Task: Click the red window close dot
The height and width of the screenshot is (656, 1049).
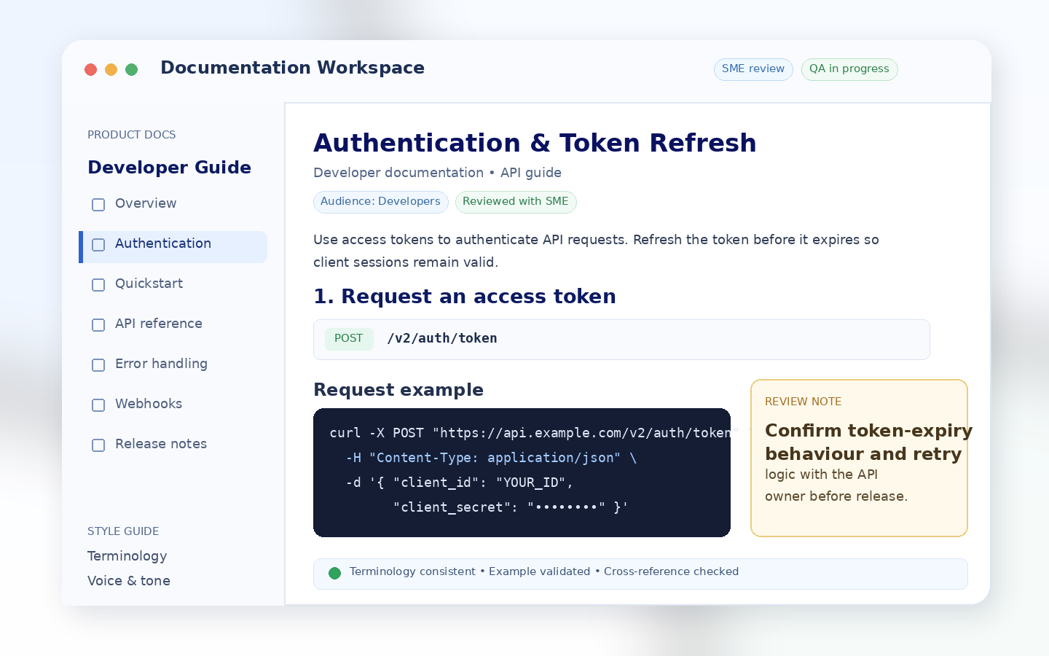Action: click(91, 69)
